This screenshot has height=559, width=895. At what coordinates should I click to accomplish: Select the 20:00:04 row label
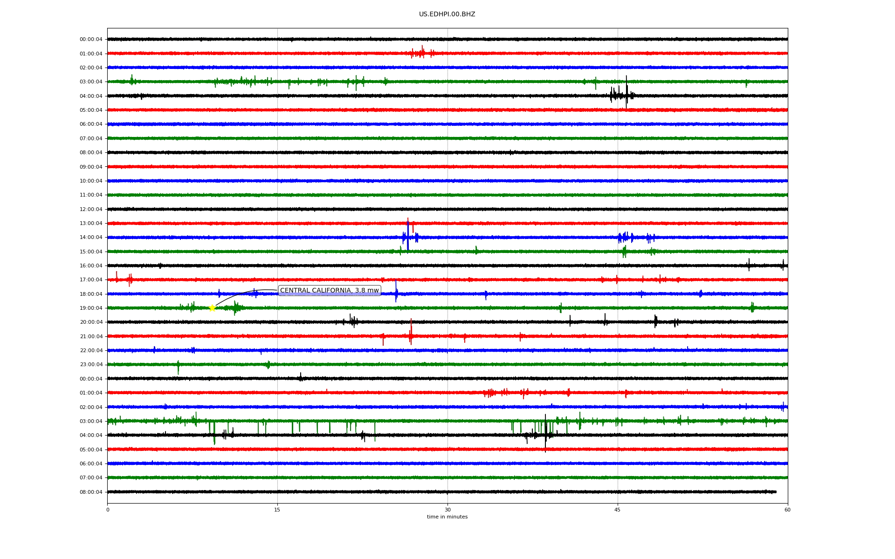(x=91, y=322)
